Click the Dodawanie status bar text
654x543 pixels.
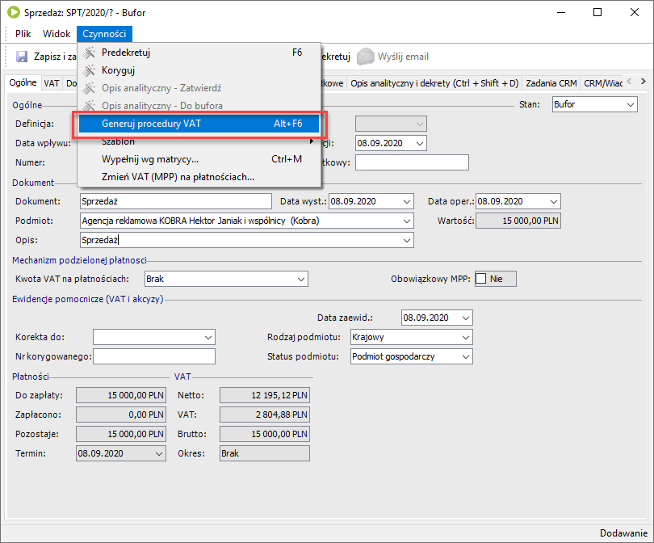623,533
